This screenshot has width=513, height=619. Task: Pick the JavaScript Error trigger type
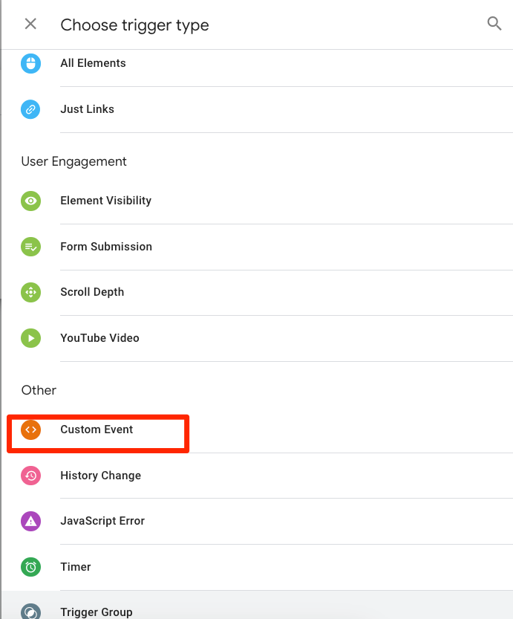tap(102, 521)
